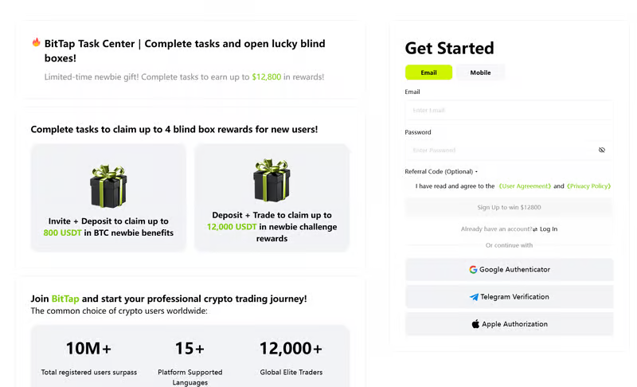Click the green BitTap link in heading

[65, 299]
